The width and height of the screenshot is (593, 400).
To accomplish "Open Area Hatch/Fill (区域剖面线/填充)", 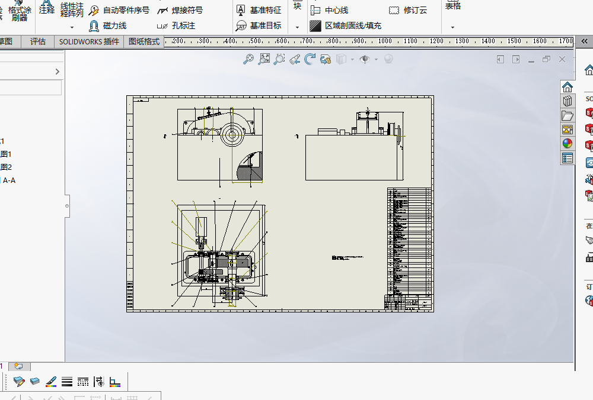I will click(346, 25).
